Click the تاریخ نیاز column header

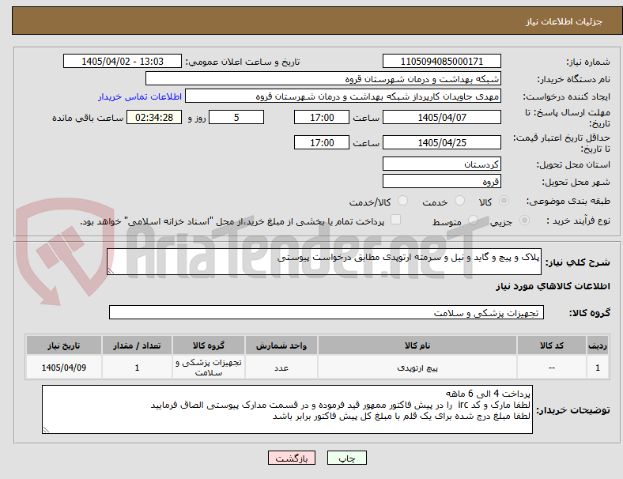[x=64, y=345]
